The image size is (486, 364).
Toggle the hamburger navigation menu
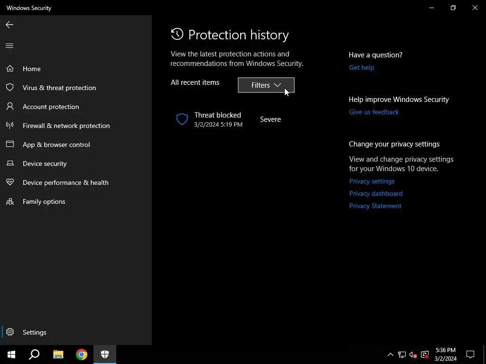(9, 46)
